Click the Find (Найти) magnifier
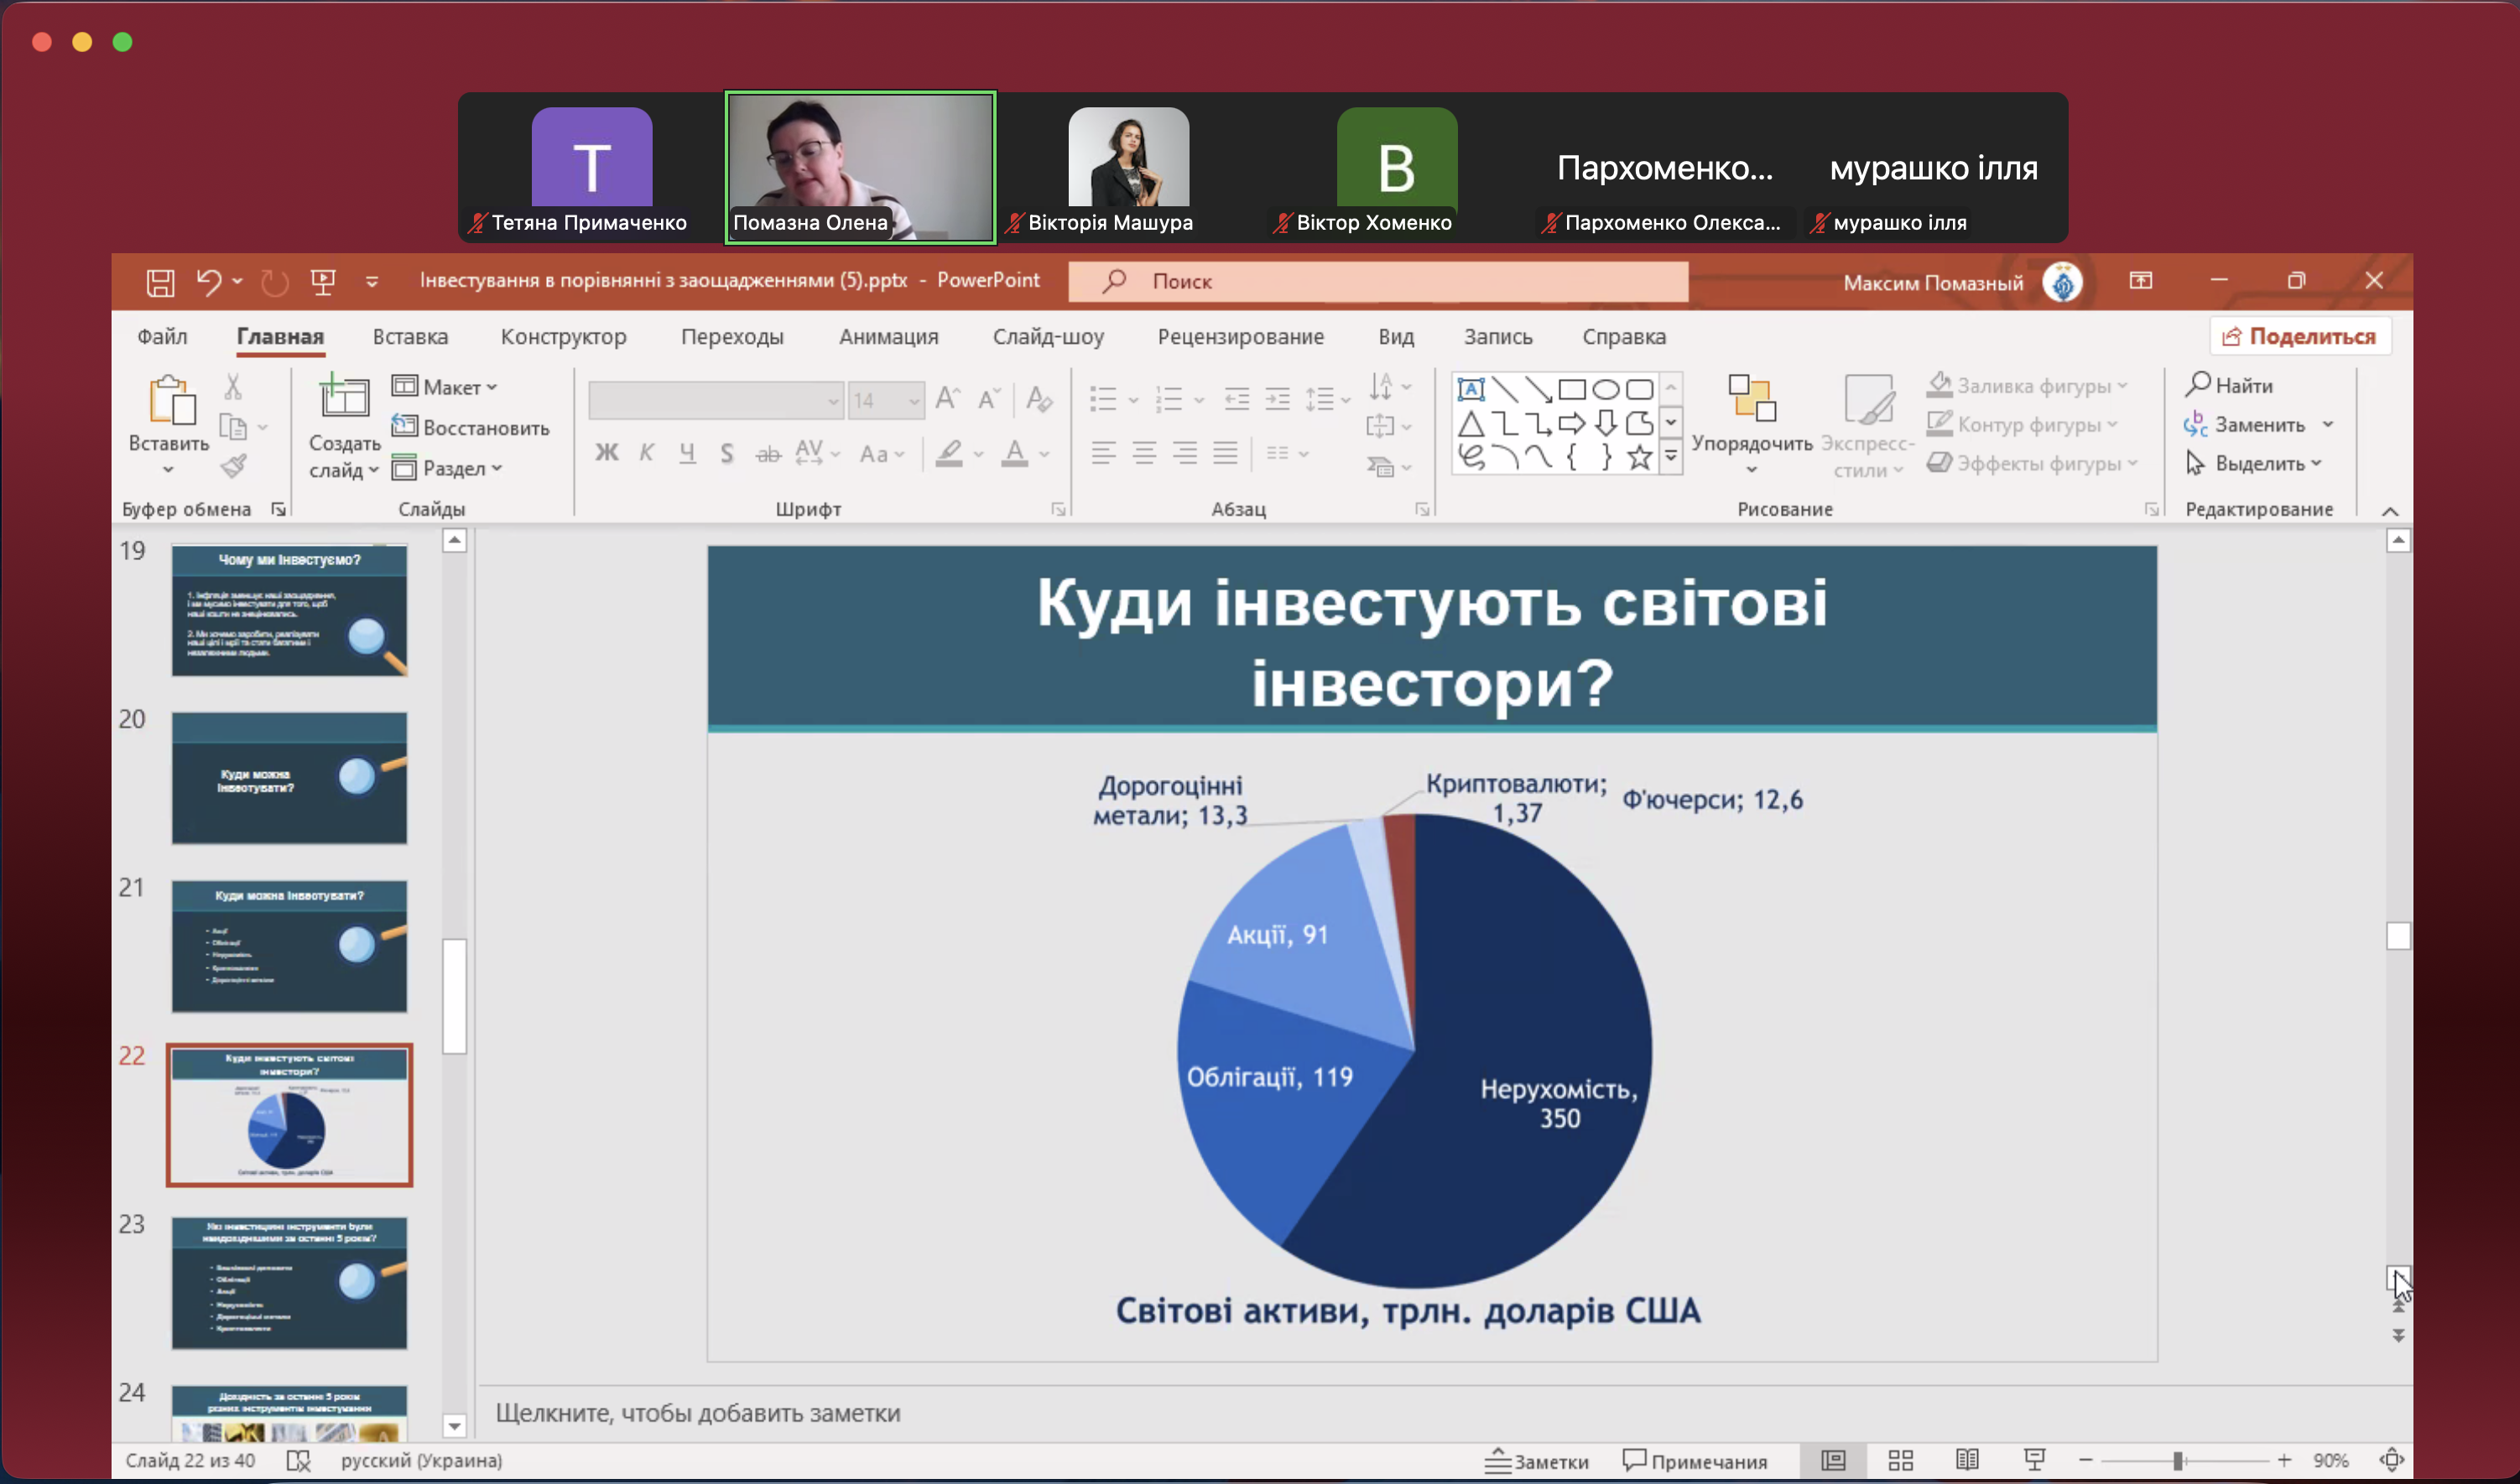The image size is (2520, 1484). (x=2197, y=385)
